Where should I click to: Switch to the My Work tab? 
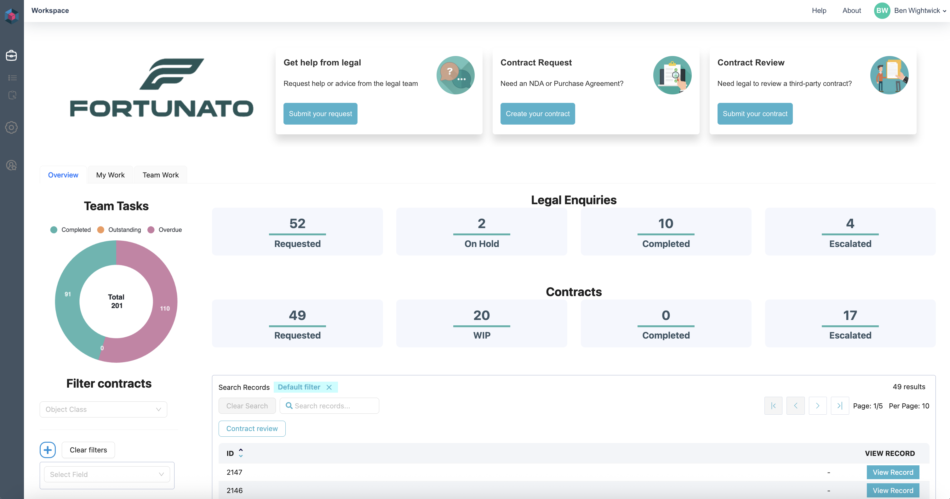click(110, 175)
